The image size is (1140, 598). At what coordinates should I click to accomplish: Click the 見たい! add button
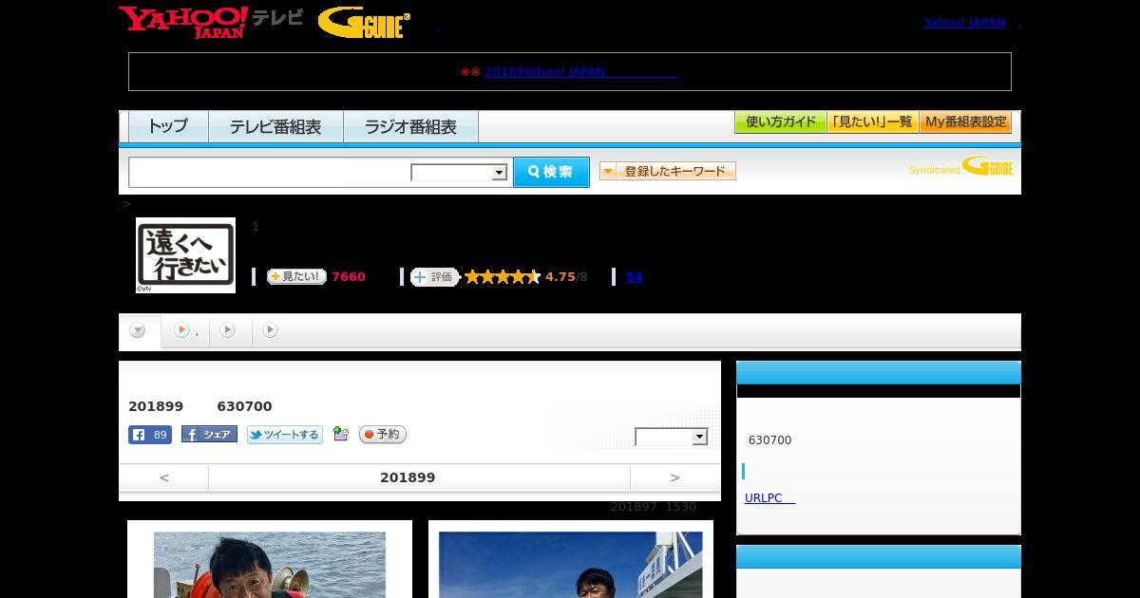point(296,277)
